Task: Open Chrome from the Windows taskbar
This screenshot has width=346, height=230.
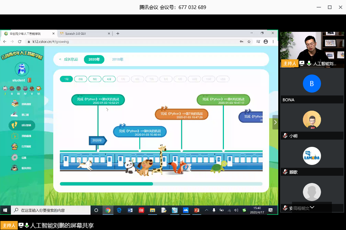Action: 108,210
